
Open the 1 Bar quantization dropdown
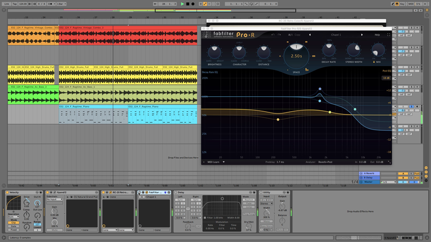click(61, 4)
